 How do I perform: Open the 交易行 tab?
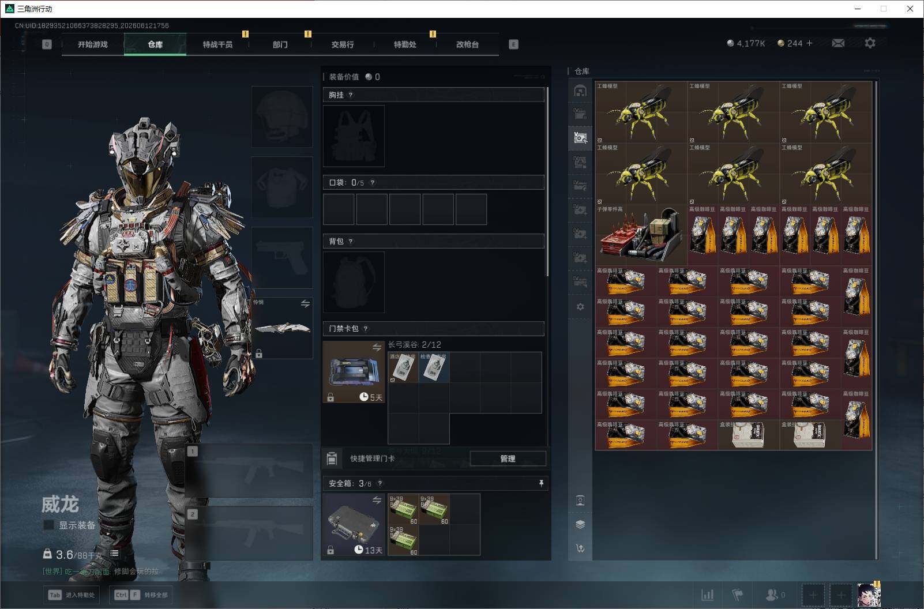pos(343,44)
